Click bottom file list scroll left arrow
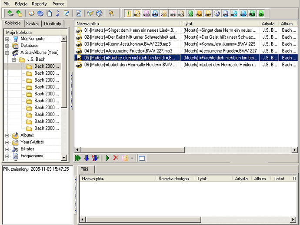 pos(82,219)
